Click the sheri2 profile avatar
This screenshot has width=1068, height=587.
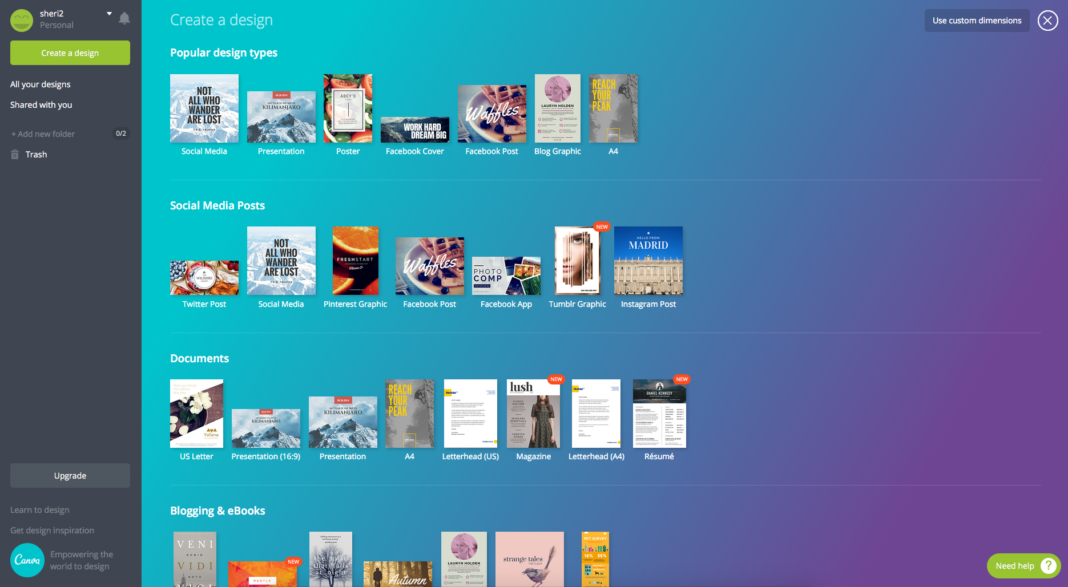(x=22, y=20)
